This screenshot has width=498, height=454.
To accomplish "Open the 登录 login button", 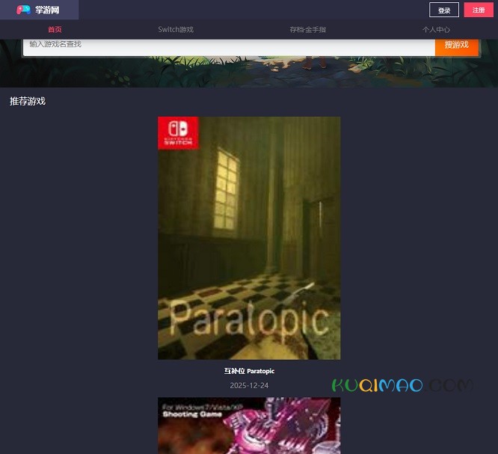I will [444, 10].
